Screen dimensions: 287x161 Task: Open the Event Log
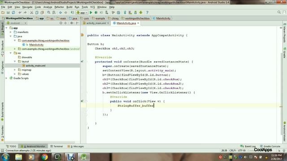(248, 146)
